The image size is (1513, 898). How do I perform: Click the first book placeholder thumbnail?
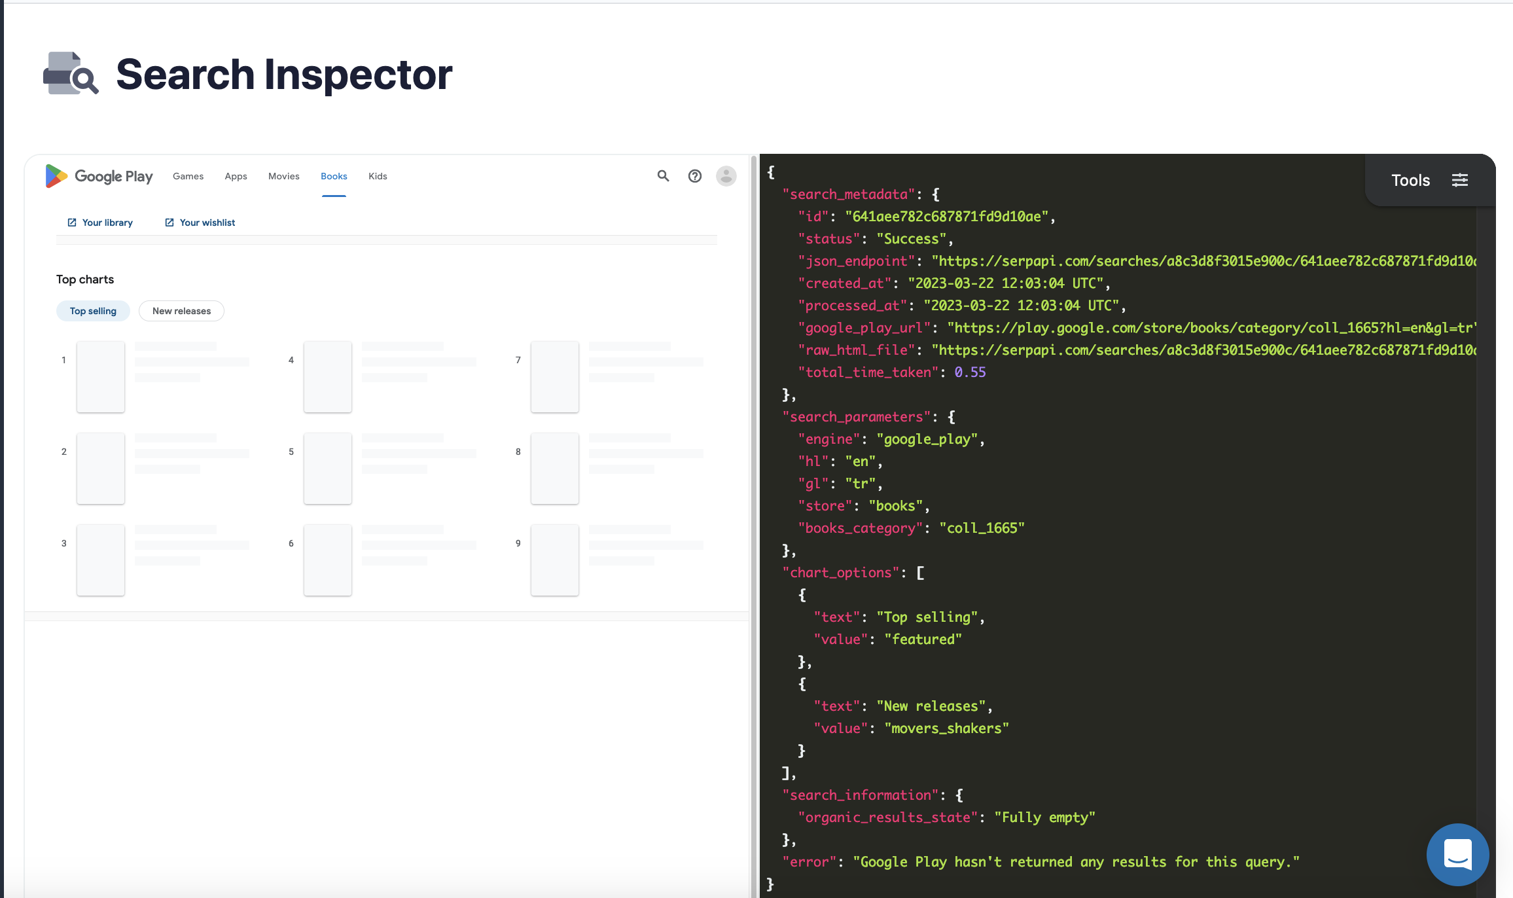(100, 376)
